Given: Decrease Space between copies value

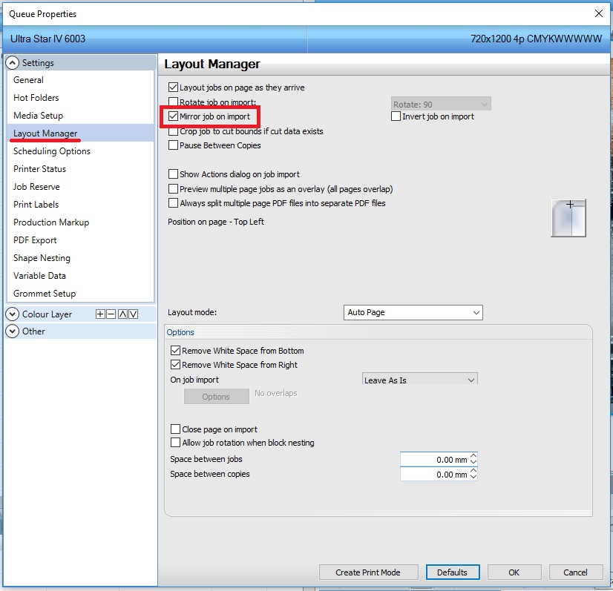Looking at the screenshot, I should point(473,478).
